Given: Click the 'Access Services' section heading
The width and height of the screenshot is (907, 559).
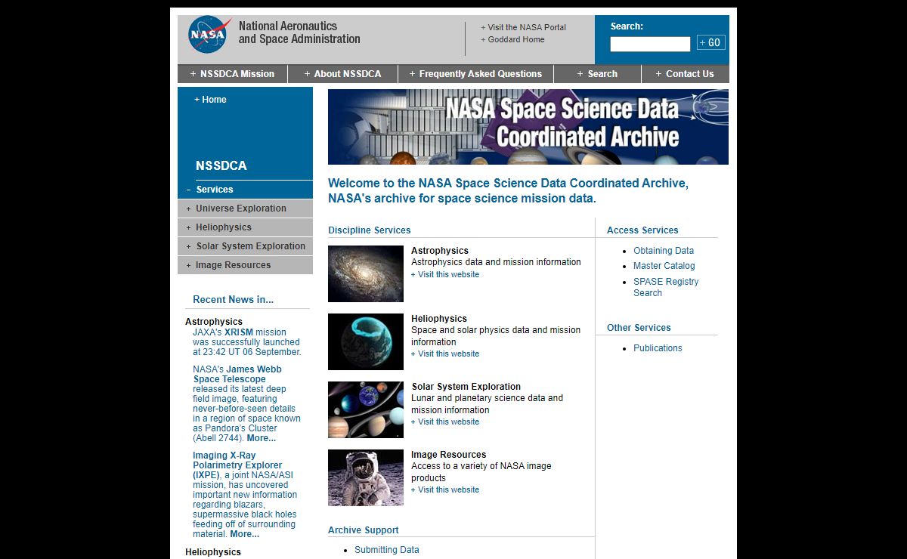Looking at the screenshot, I should pos(642,230).
